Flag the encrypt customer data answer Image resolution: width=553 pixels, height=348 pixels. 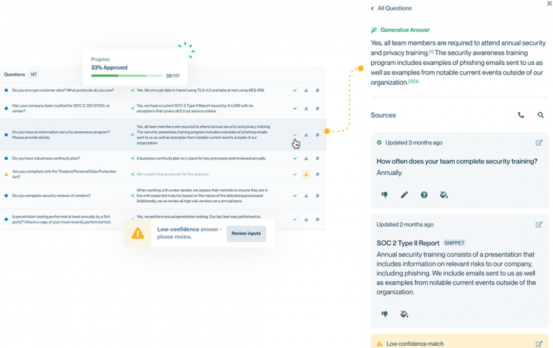click(x=306, y=90)
